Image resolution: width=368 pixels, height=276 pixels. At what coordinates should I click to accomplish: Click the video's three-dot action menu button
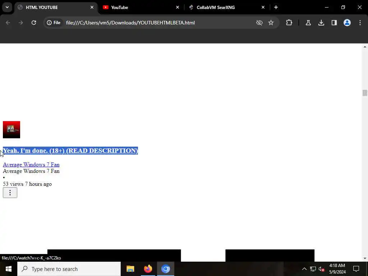click(x=10, y=193)
